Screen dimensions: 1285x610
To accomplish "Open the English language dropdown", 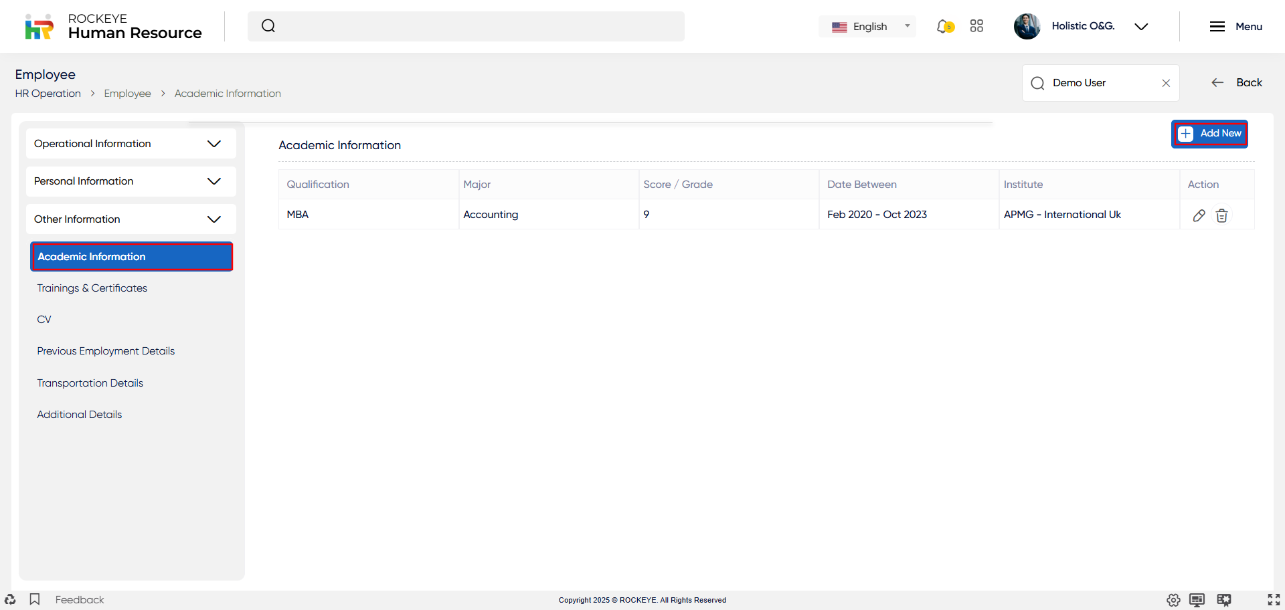I will 867,27.
